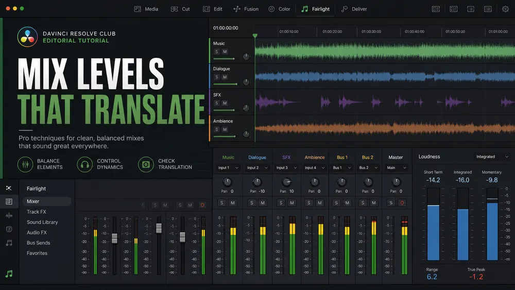The image size is (515, 290).
Task: Open Sound Library in the sidebar
Action: coord(42,222)
